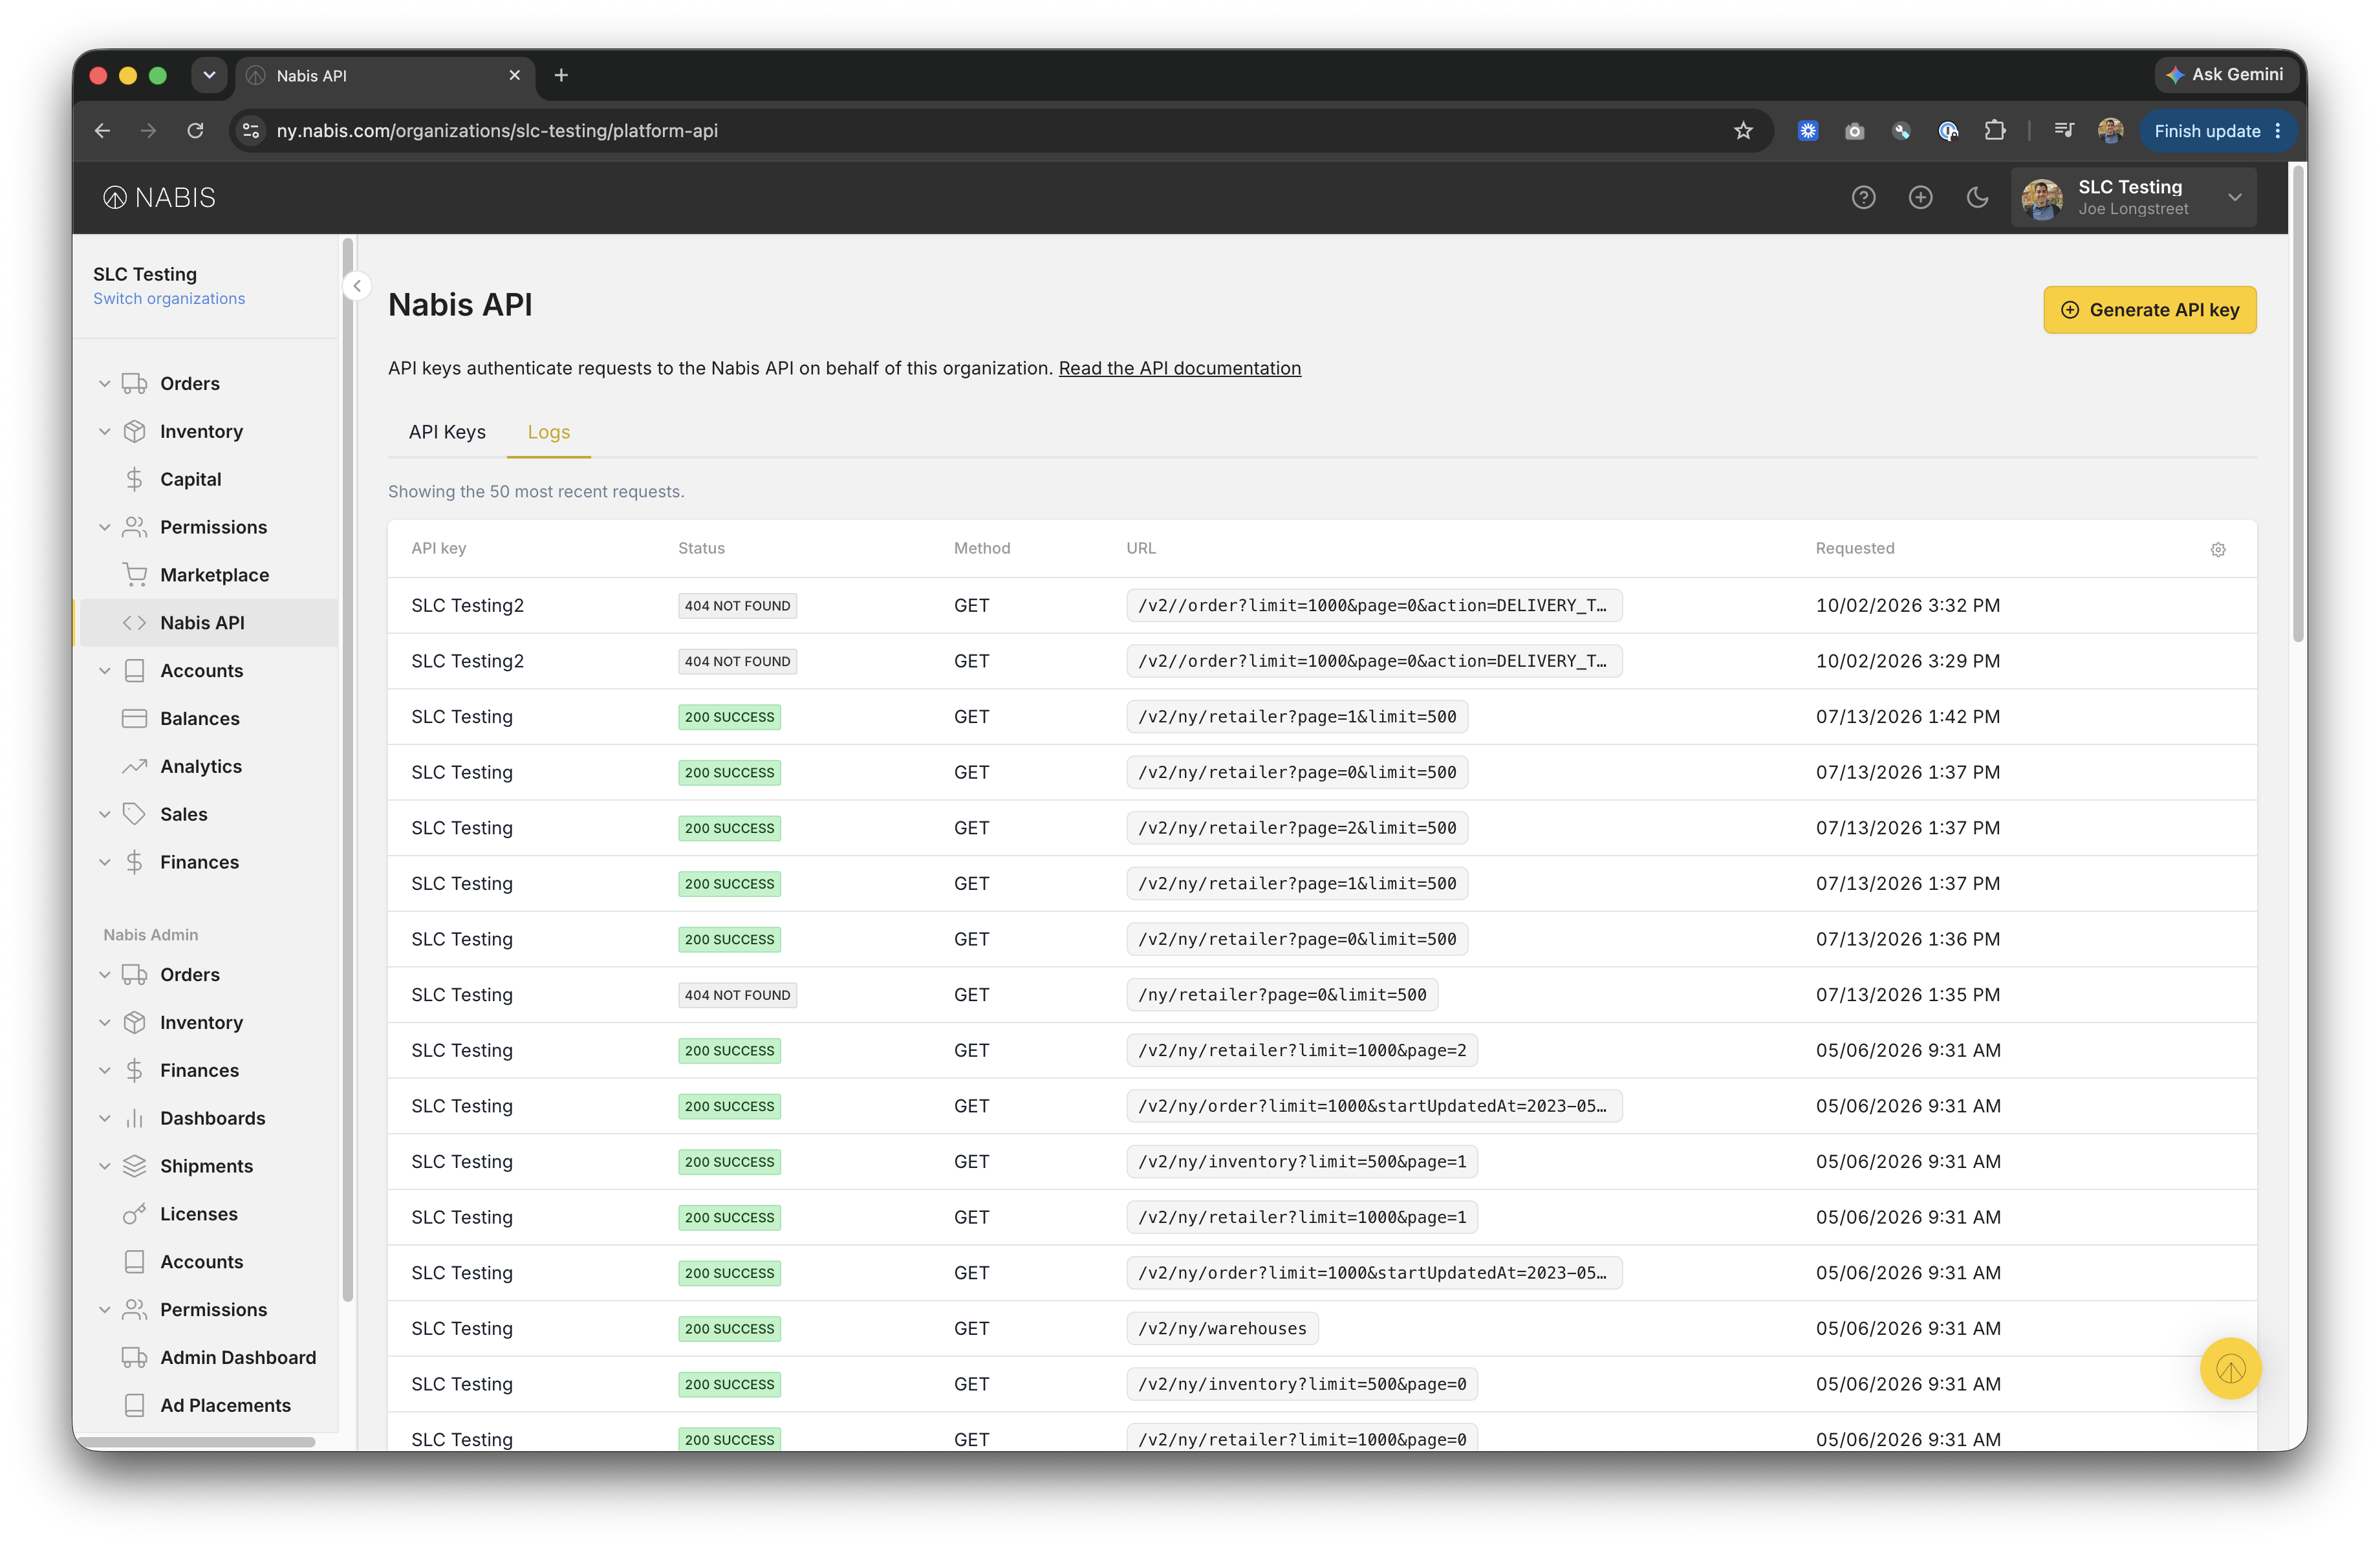Open the browser extensions puzzle icon
This screenshot has height=1547, width=2380.
pyautogui.click(x=1995, y=131)
